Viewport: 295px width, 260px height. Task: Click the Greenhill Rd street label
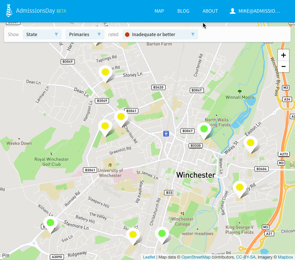(x=120, y=151)
